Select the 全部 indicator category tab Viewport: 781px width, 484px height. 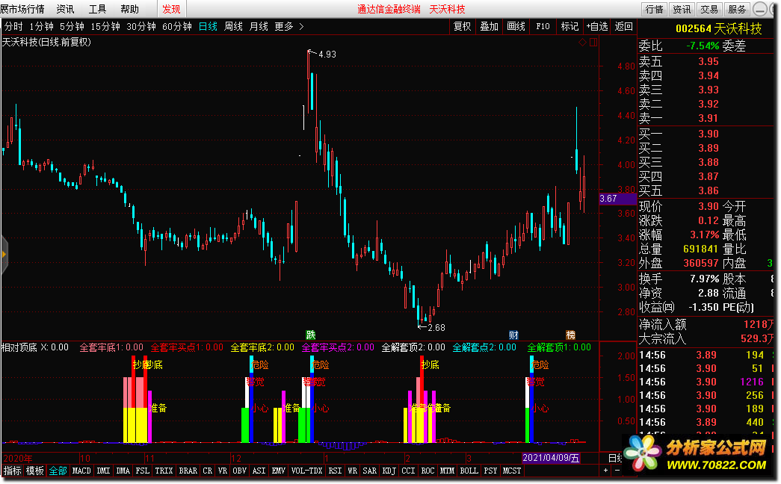point(58,471)
